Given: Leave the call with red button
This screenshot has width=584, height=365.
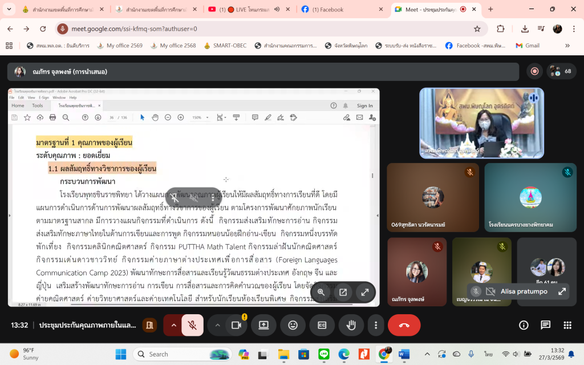Looking at the screenshot, I should tap(404, 325).
